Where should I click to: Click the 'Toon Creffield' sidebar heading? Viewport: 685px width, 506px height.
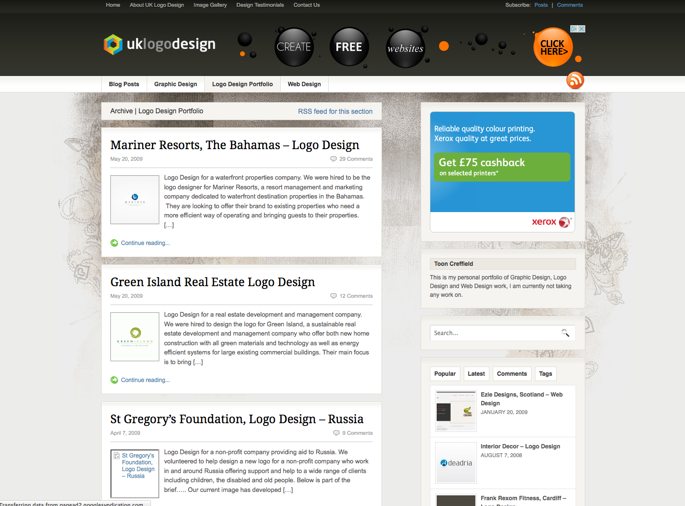pos(454,264)
